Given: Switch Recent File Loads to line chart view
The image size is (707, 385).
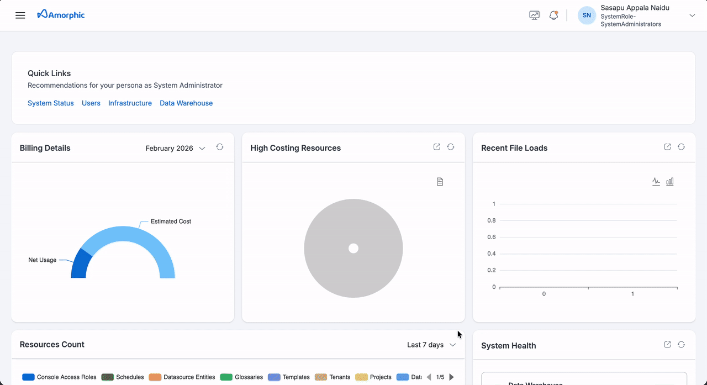Looking at the screenshot, I should point(656,181).
